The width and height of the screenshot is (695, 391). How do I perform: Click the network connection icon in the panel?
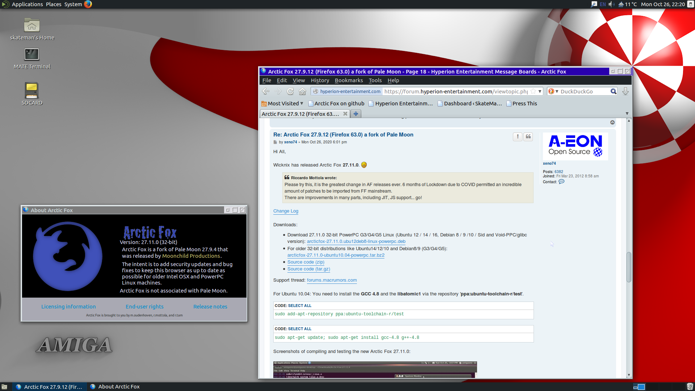[x=594, y=4]
